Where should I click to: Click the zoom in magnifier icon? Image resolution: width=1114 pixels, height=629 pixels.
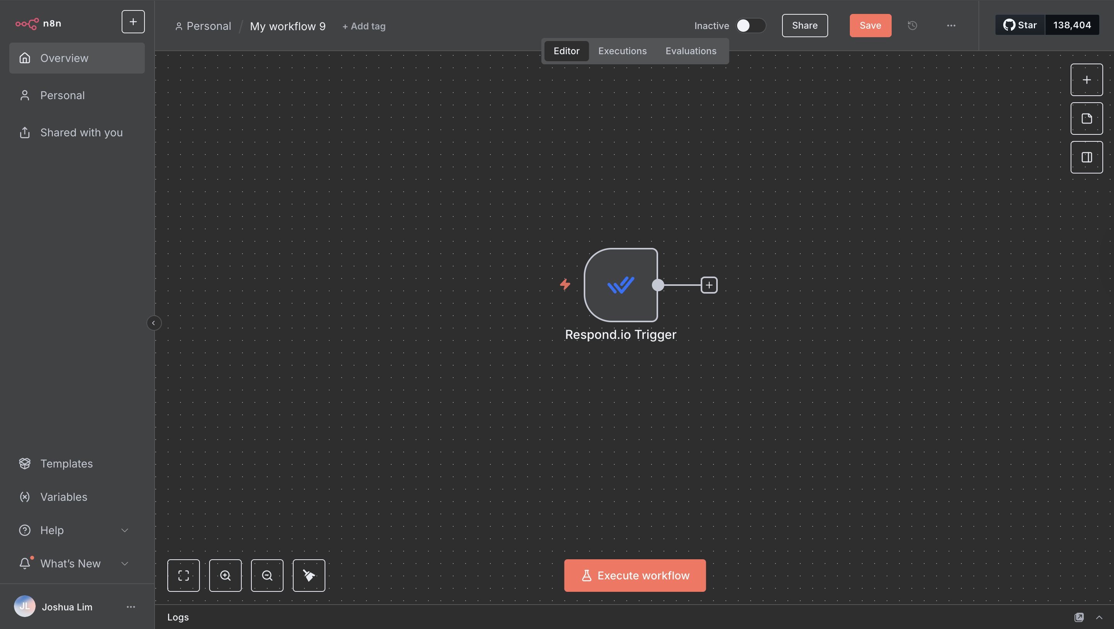click(x=225, y=576)
